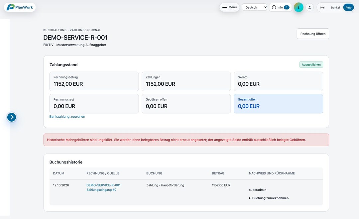Open the Info notifications button

click(x=281, y=7)
